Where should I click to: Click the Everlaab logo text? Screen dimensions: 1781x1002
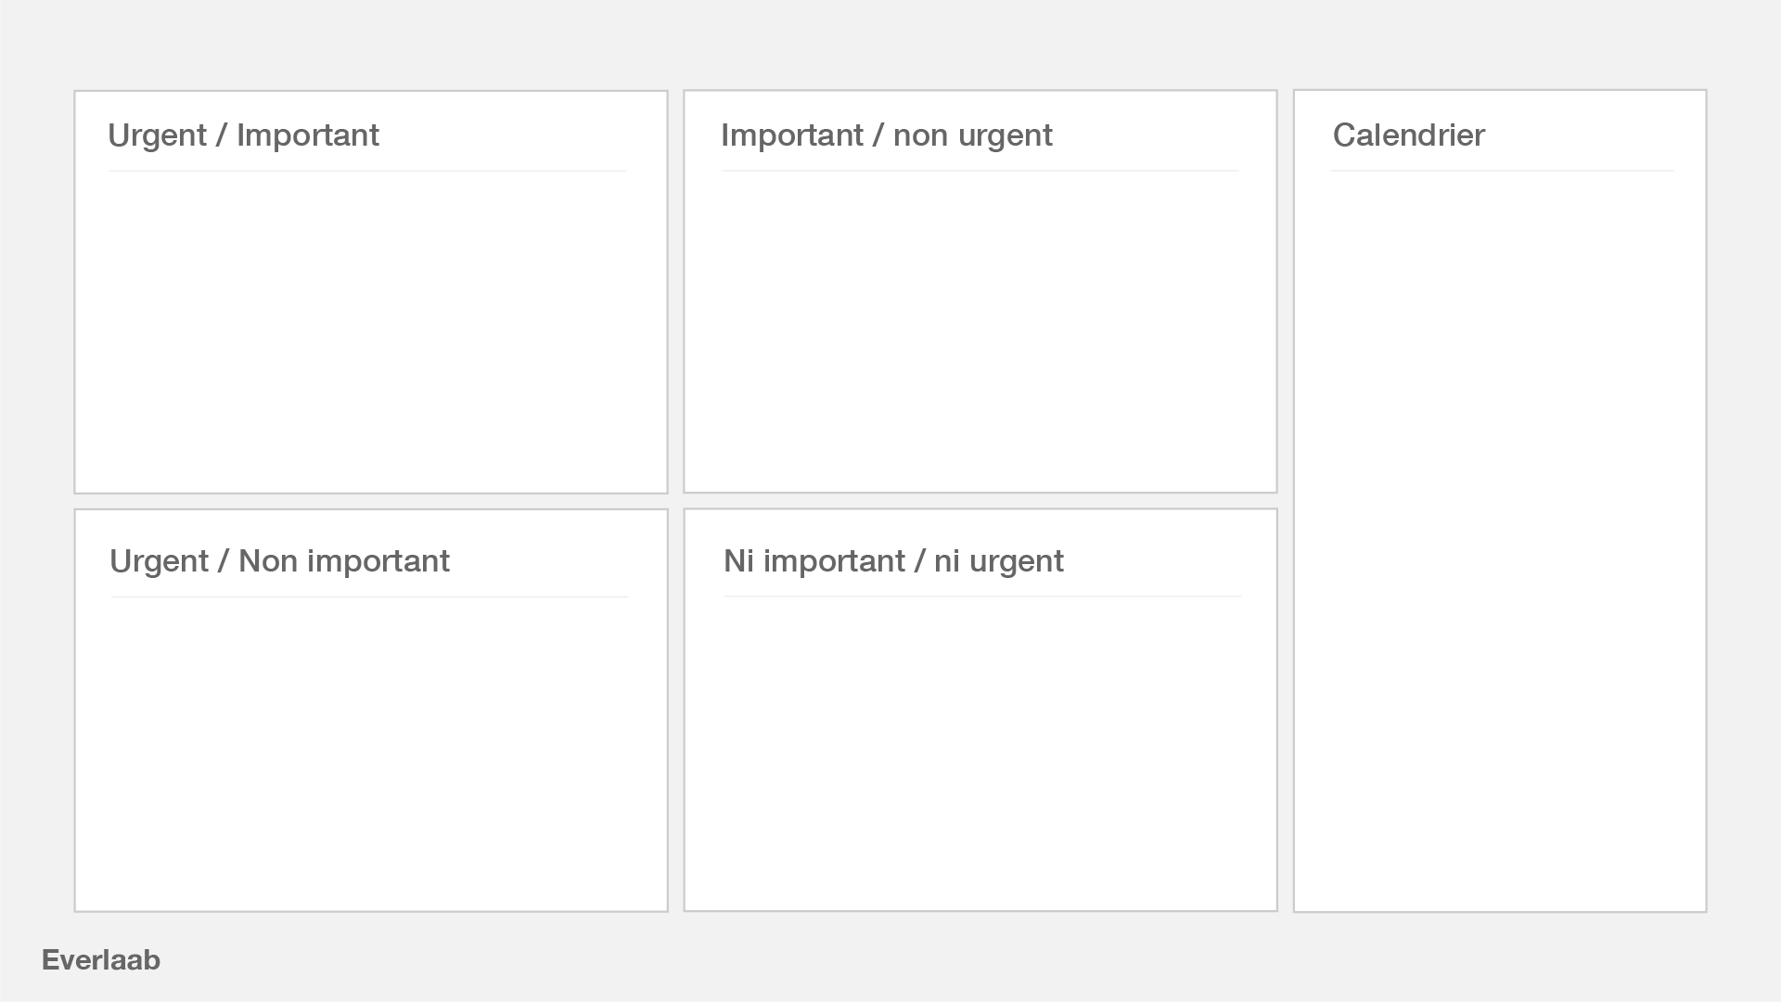[101, 960]
